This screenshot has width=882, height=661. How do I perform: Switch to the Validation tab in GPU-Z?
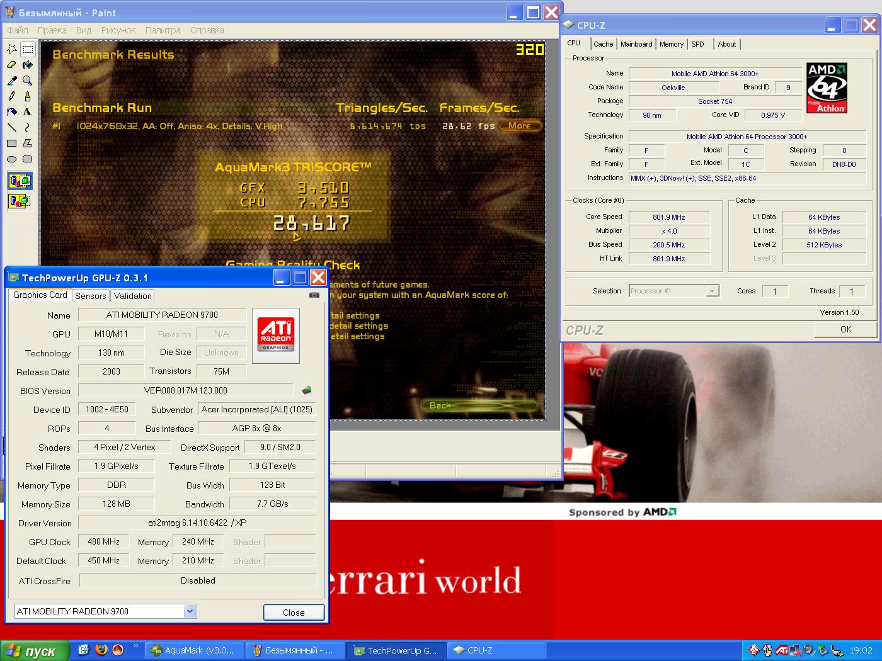(133, 296)
